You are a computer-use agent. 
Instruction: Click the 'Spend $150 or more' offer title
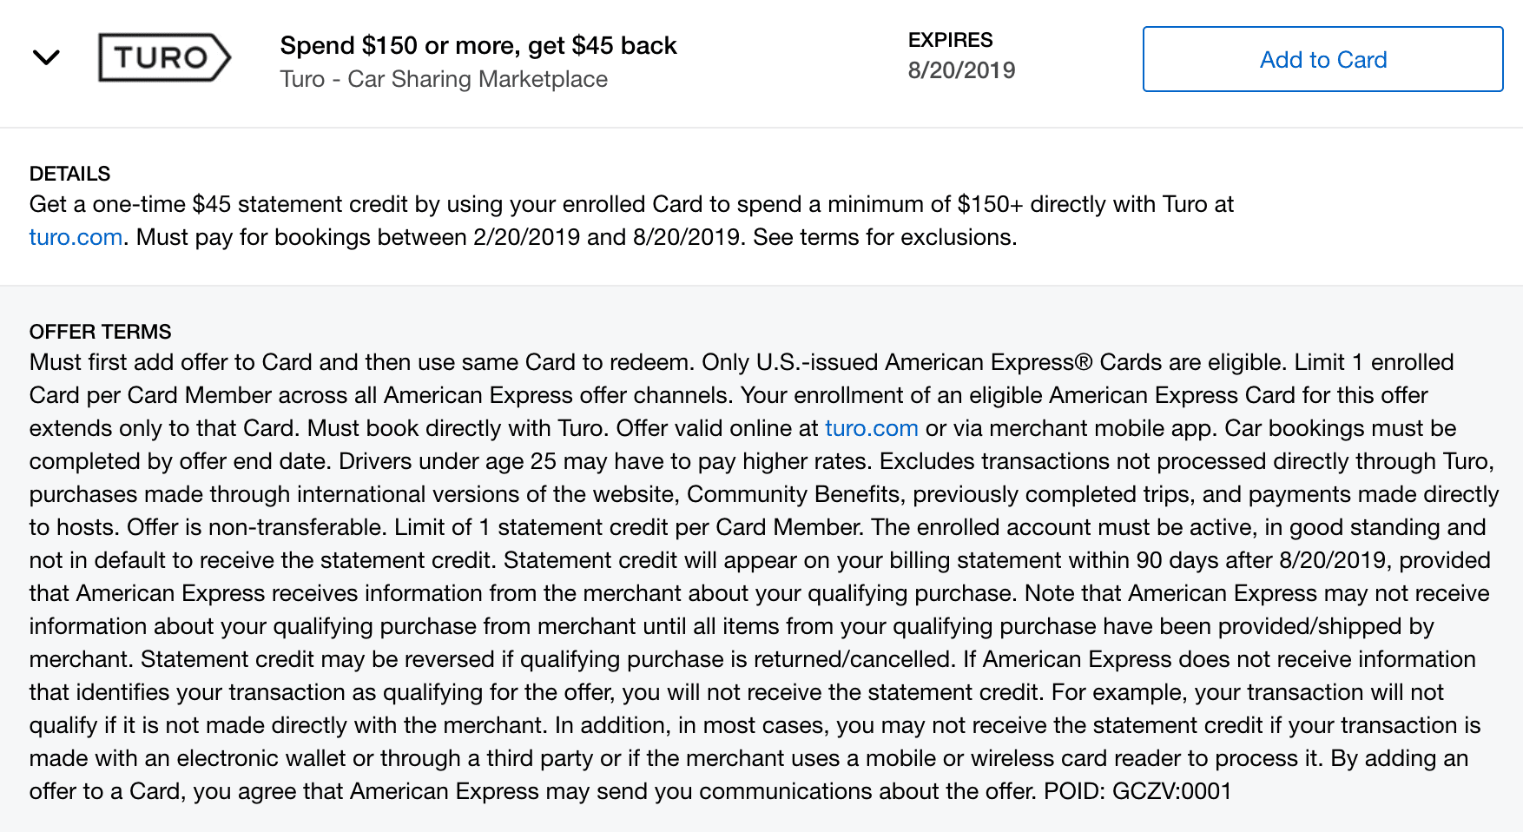pos(478,45)
